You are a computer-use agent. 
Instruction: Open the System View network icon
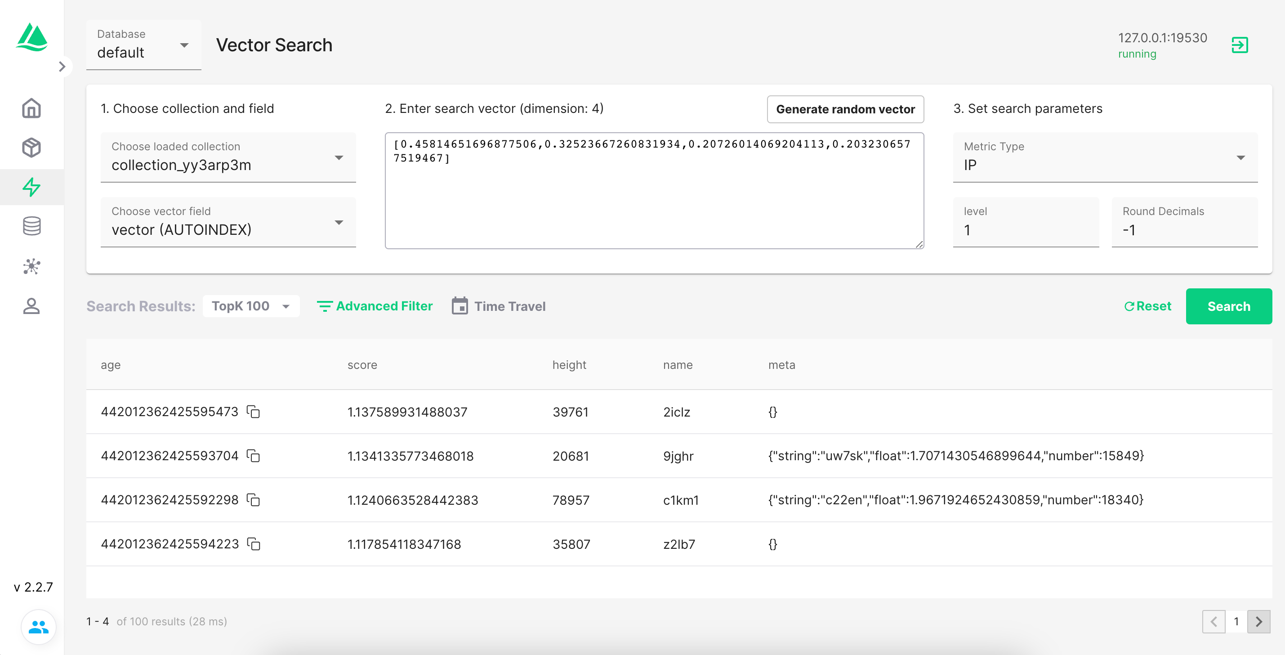[31, 266]
